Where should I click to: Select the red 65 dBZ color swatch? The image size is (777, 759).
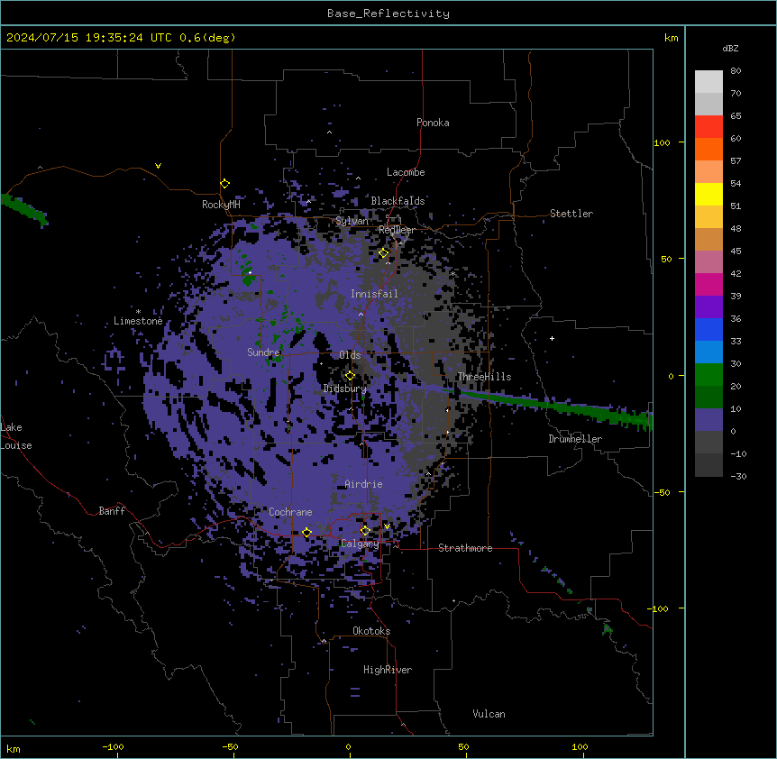tap(708, 127)
